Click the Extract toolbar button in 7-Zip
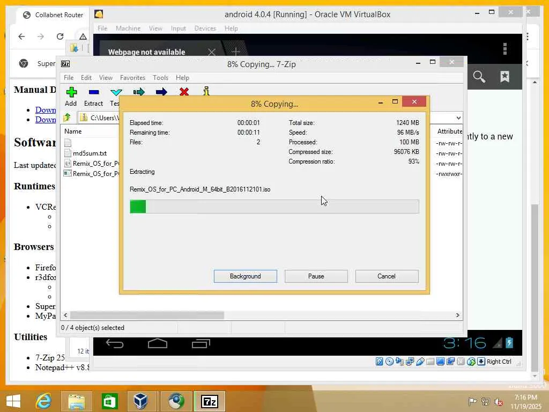The width and height of the screenshot is (549, 412). (x=93, y=97)
